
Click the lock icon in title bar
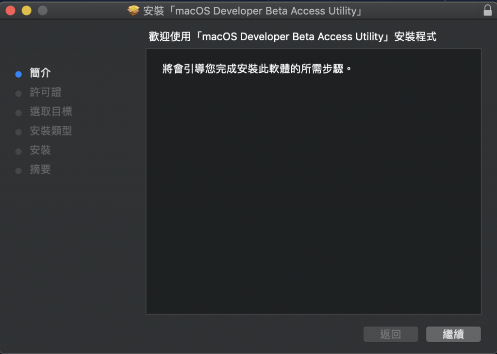pyautogui.click(x=487, y=10)
